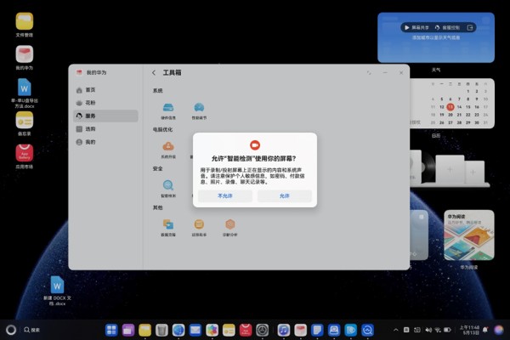Screen dimensions: 510x340
Task: Click the circular home button at taskbar left
Action: coord(11,330)
